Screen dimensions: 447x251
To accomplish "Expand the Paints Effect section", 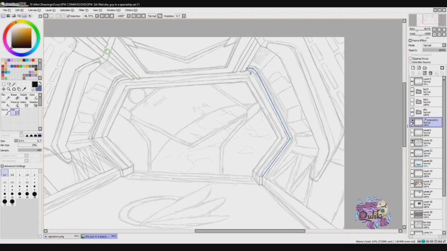I will click(x=410, y=40).
